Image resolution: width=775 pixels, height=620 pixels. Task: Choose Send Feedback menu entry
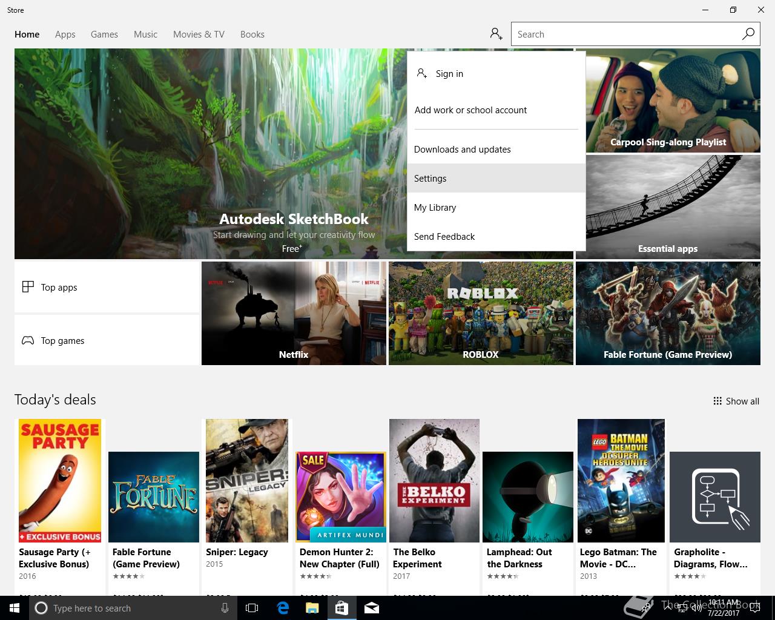[496, 236]
